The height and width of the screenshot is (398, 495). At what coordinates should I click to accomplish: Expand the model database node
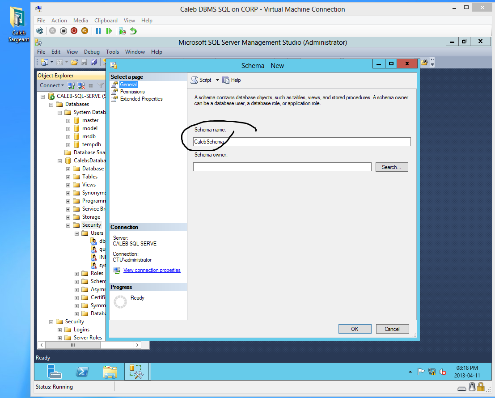(68, 129)
